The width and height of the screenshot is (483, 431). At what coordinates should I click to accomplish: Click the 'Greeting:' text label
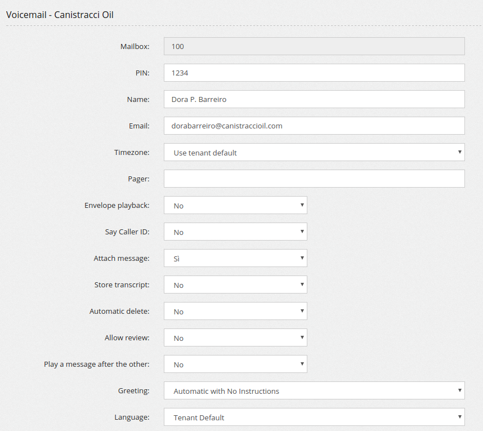pyautogui.click(x=133, y=390)
